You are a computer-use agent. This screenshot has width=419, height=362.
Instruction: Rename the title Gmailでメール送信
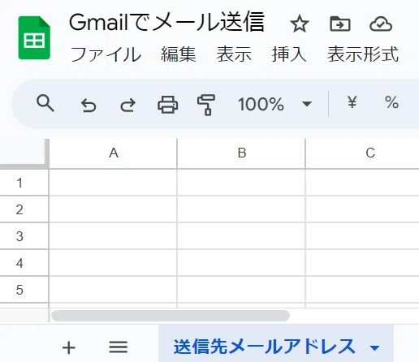pos(166,22)
